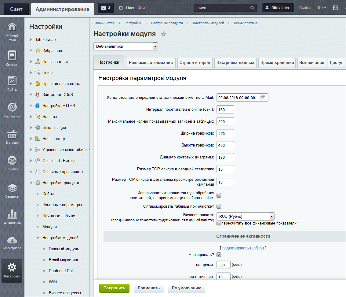Open the Веб-аналитика module dropdown
346x297 pixels.
(x=155, y=46)
